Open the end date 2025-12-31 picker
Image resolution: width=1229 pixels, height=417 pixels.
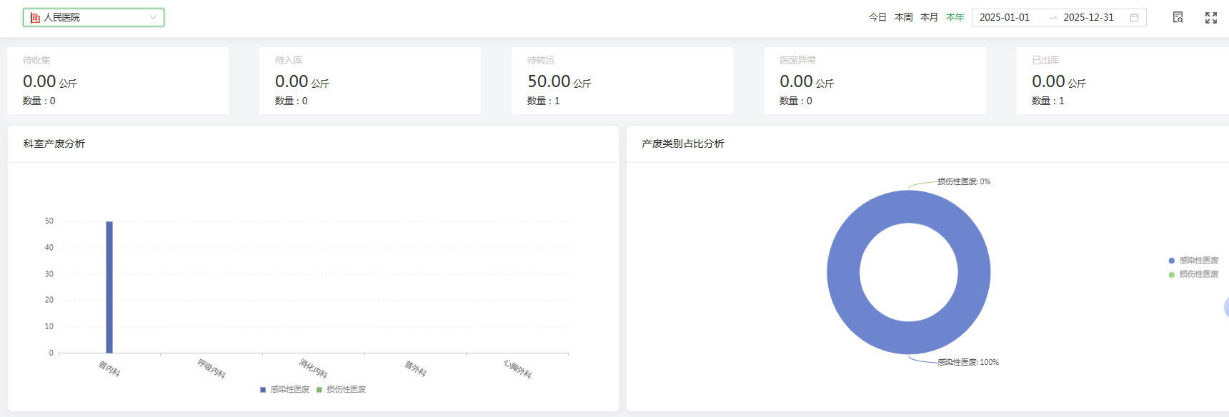coord(1088,18)
